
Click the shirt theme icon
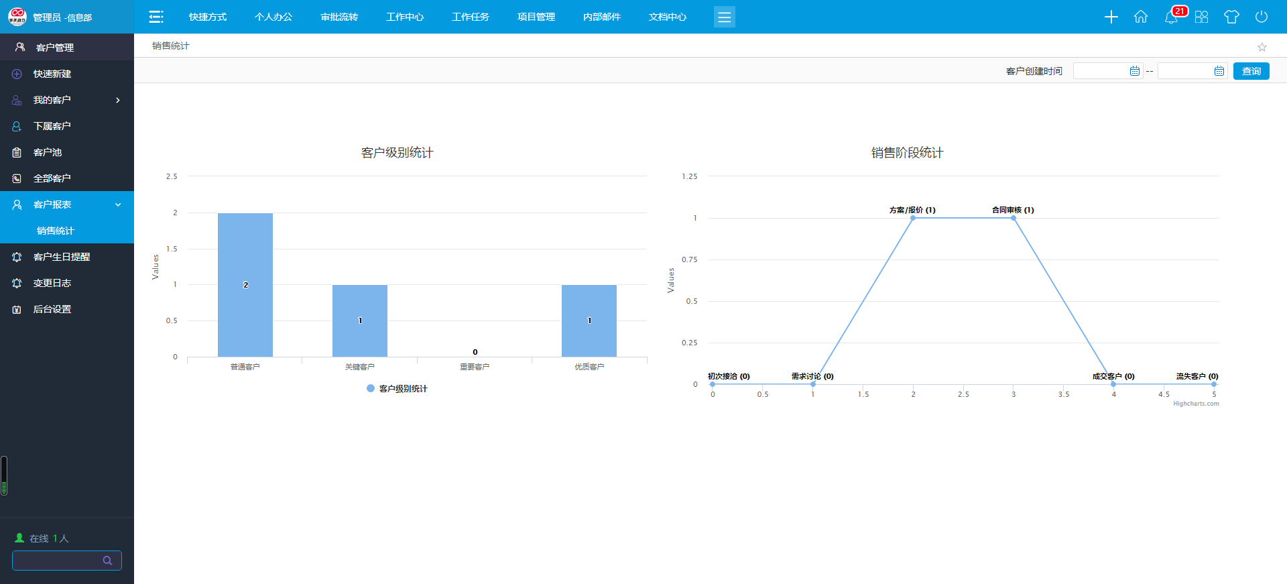point(1231,17)
